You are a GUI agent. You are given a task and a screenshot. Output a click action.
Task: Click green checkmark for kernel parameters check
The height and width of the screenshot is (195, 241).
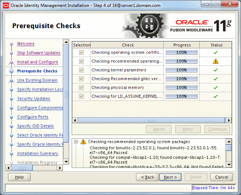215,70
